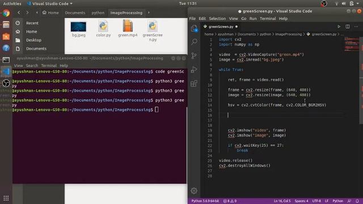Open File menu in VS Code
Screen dimensions: 363x204
192,19
